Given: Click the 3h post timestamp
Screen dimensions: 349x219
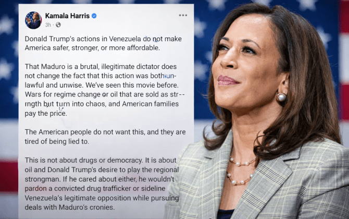Looking at the screenshot, I should click(48, 25).
